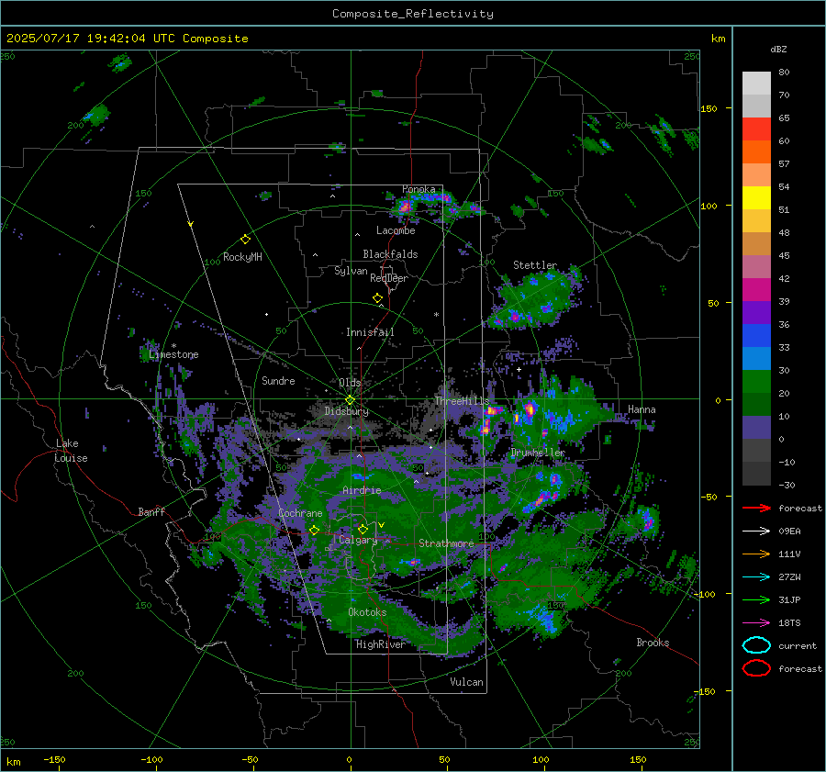Image resolution: width=826 pixels, height=772 pixels.
Task: Click the yellow diamond marker at Olds radar center
Action: click(350, 400)
